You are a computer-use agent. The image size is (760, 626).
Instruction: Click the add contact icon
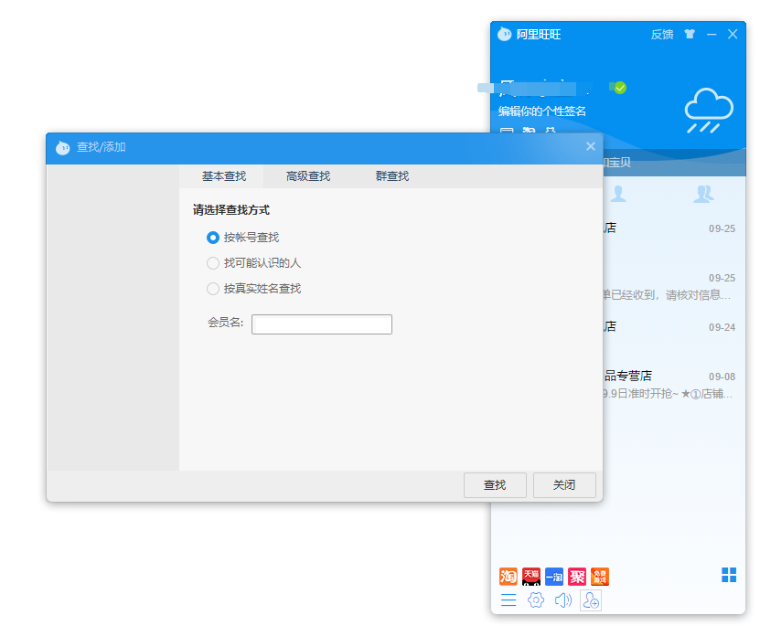[591, 600]
